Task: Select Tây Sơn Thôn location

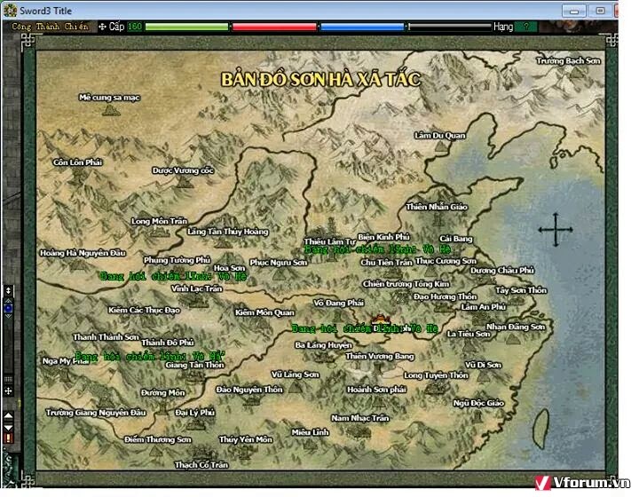Action: point(521,290)
